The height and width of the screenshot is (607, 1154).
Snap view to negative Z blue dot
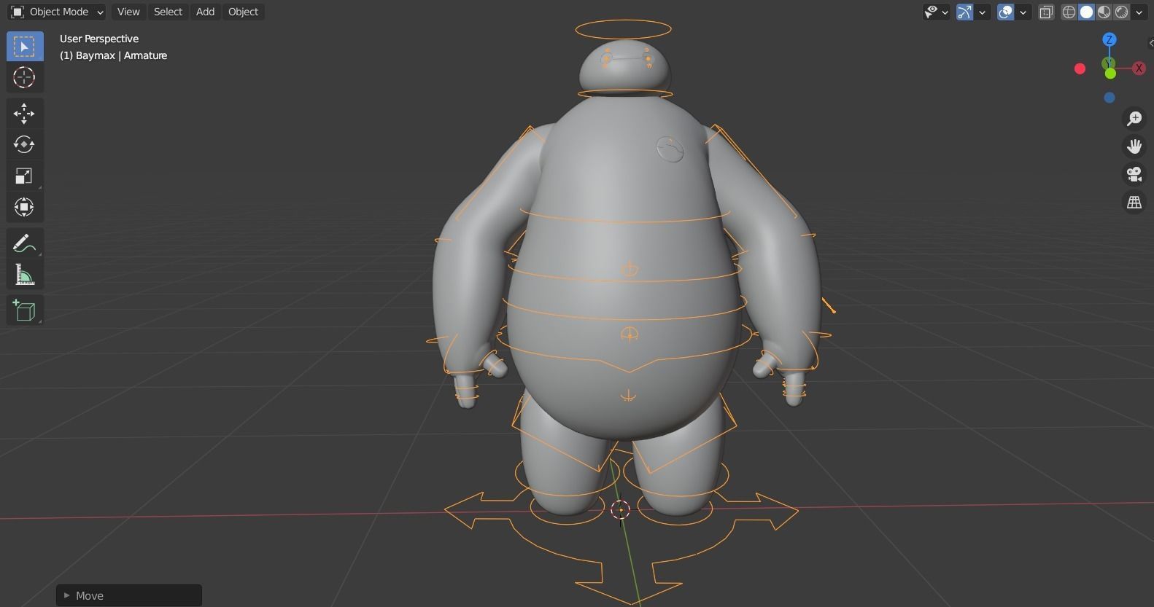click(x=1110, y=98)
